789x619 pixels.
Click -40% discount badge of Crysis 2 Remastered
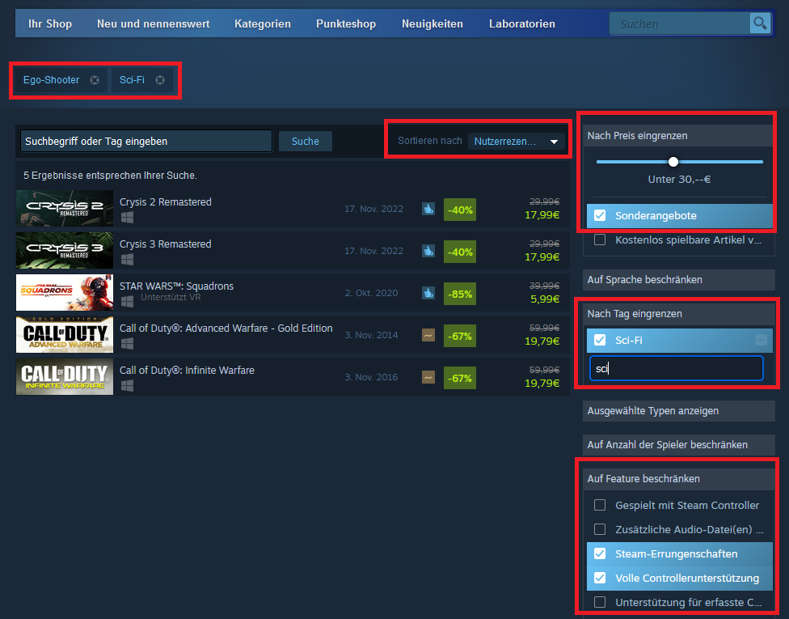point(460,210)
